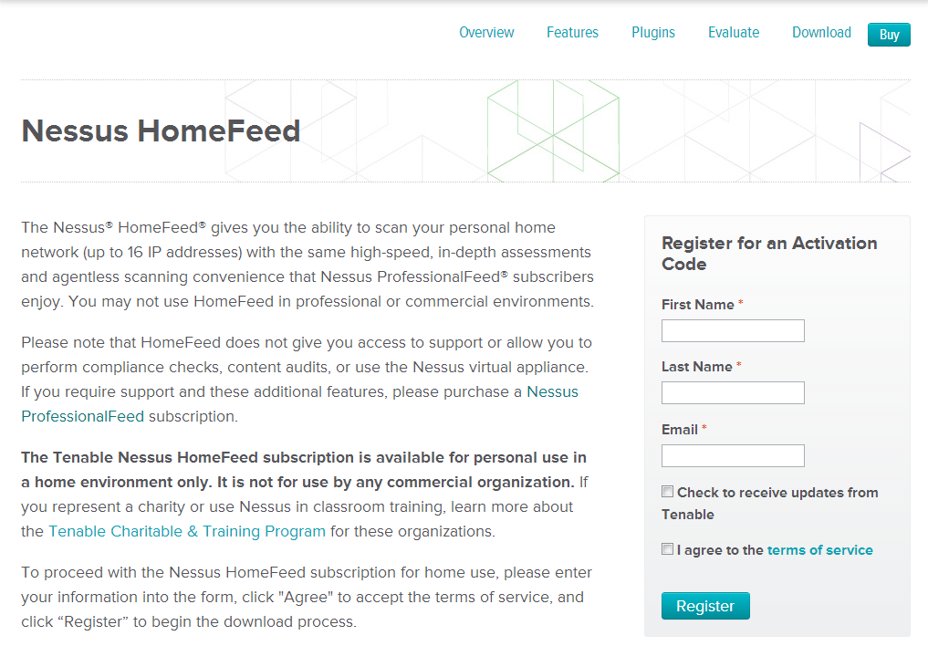Click the Email field label
Viewport: 928px width, 646px height.
tap(680, 430)
